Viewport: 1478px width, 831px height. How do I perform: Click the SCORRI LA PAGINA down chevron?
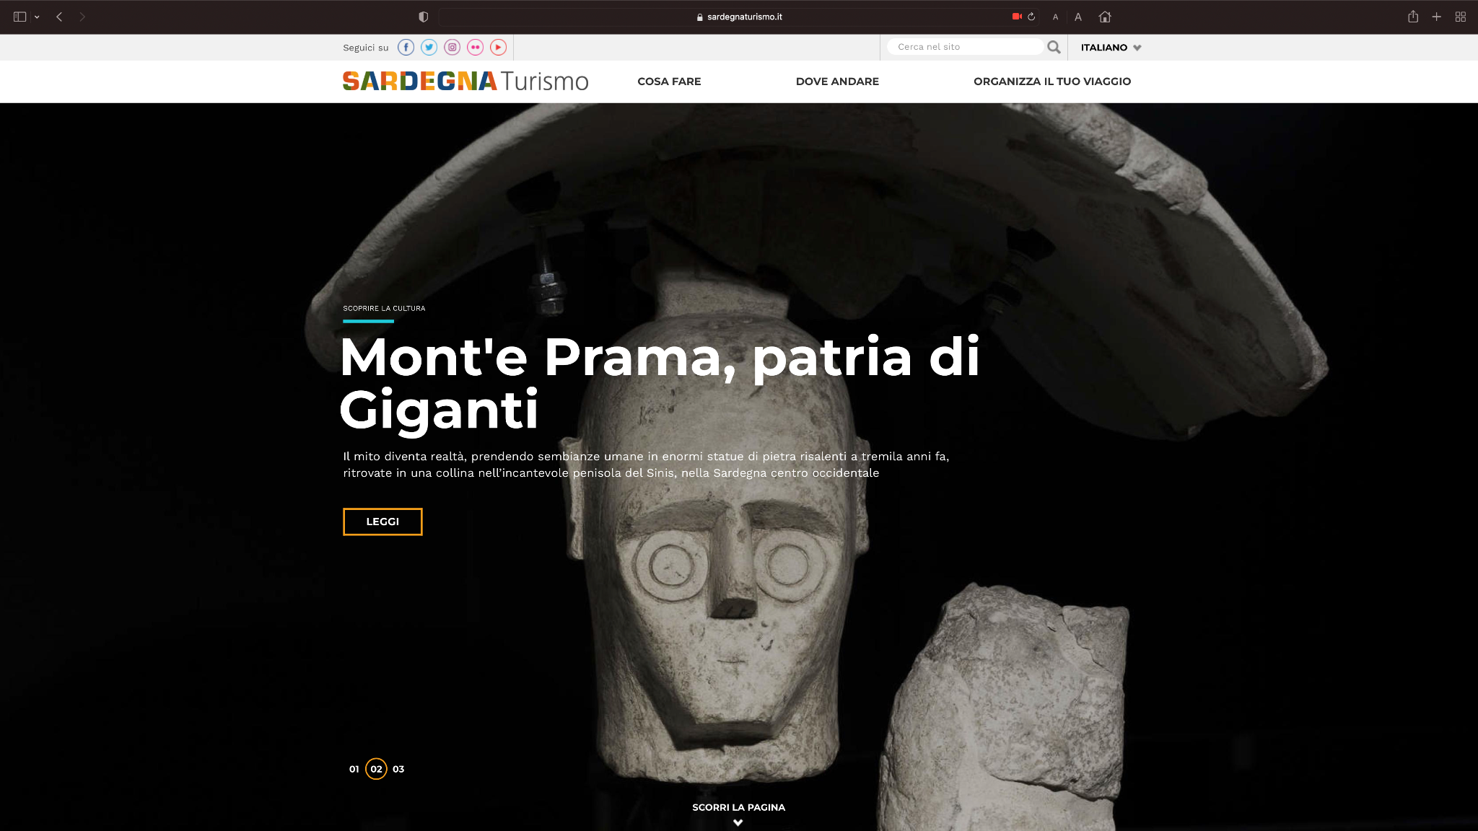coord(738,822)
